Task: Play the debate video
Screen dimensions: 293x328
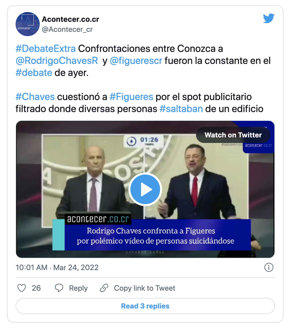Action: click(x=145, y=189)
